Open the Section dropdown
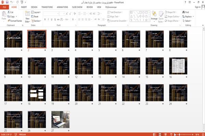Image resolution: width=205 pixels, height=136 pixels. coord(36,21)
